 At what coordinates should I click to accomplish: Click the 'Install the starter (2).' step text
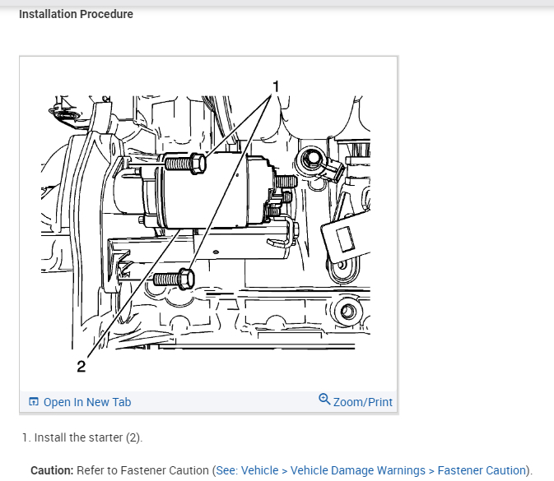click(x=88, y=437)
